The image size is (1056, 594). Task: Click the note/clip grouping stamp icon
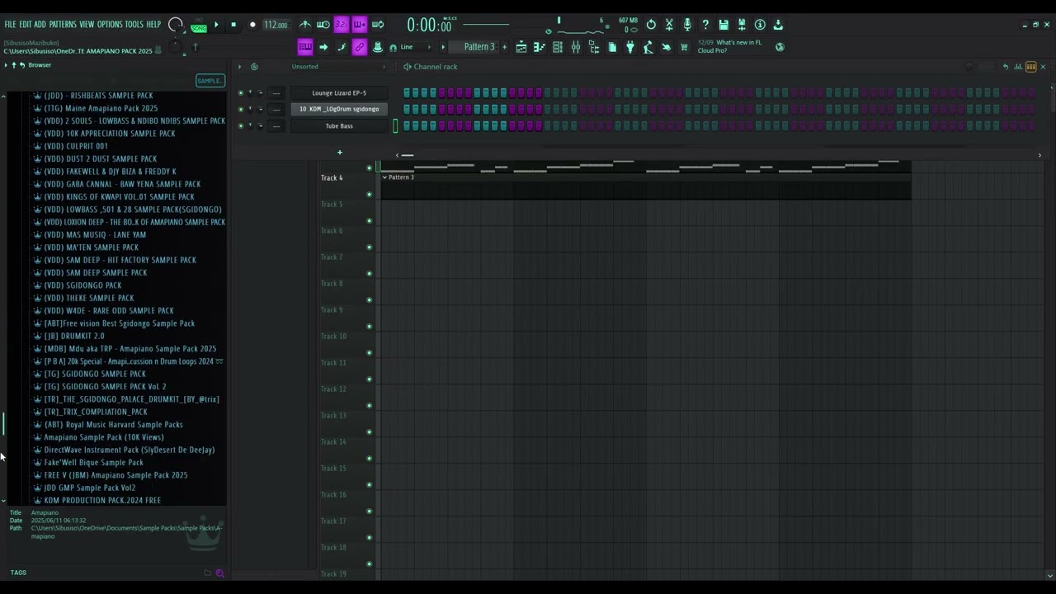378,47
